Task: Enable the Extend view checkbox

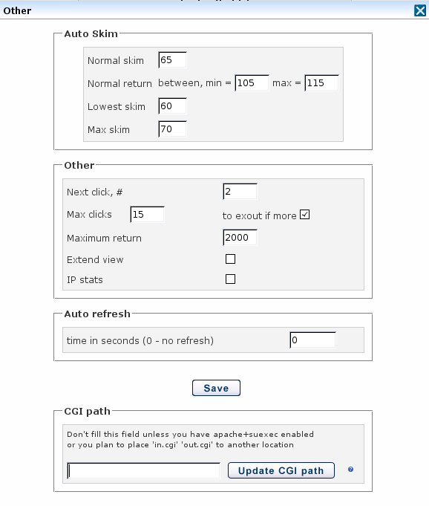Action: (x=230, y=259)
